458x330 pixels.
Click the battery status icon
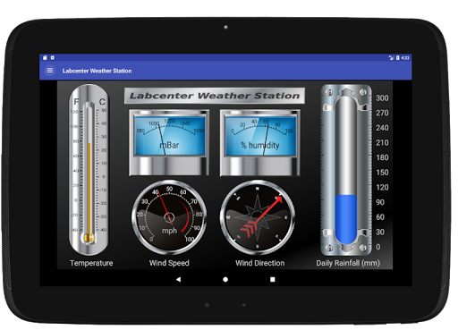(x=397, y=58)
